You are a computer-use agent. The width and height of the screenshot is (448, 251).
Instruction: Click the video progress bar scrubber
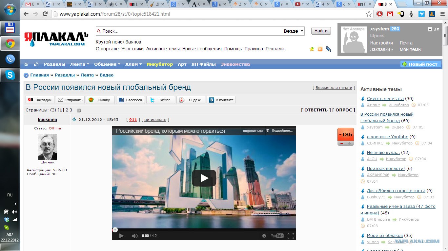115,230
